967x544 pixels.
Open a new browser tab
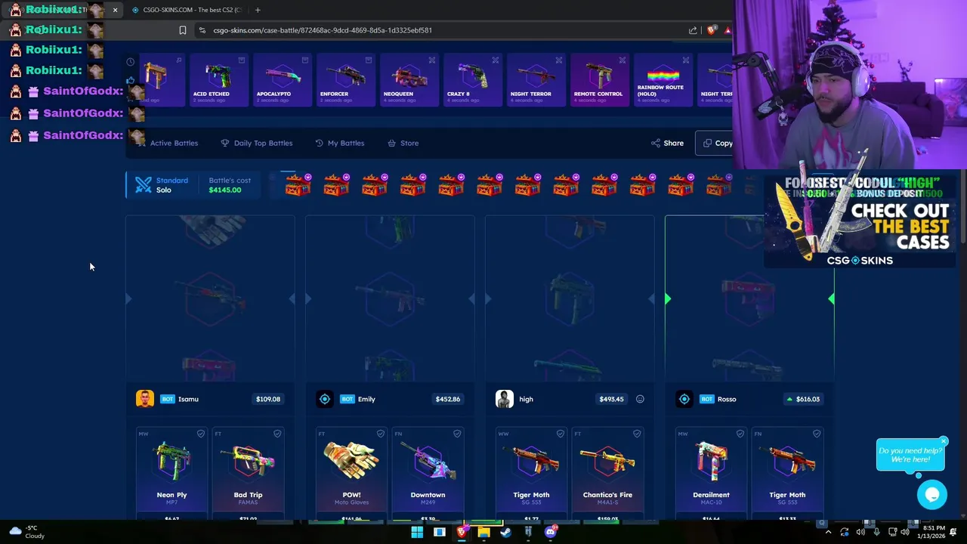(258, 10)
